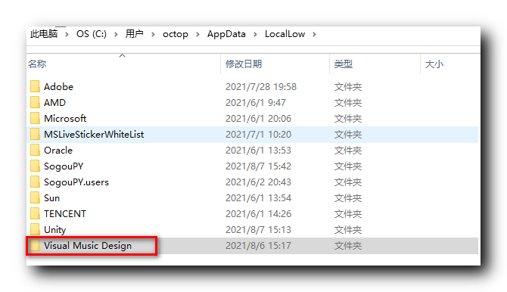
Task: Select the Oracle folder name
Action: (x=58, y=150)
